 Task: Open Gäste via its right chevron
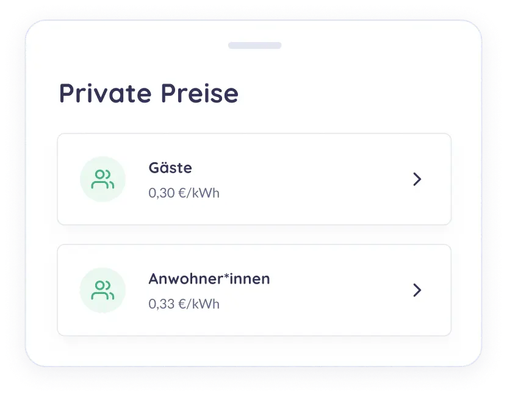point(417,179)
